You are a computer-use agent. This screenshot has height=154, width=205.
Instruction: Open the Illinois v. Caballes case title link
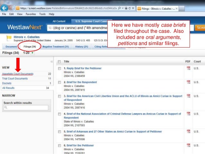coord(27,37)
